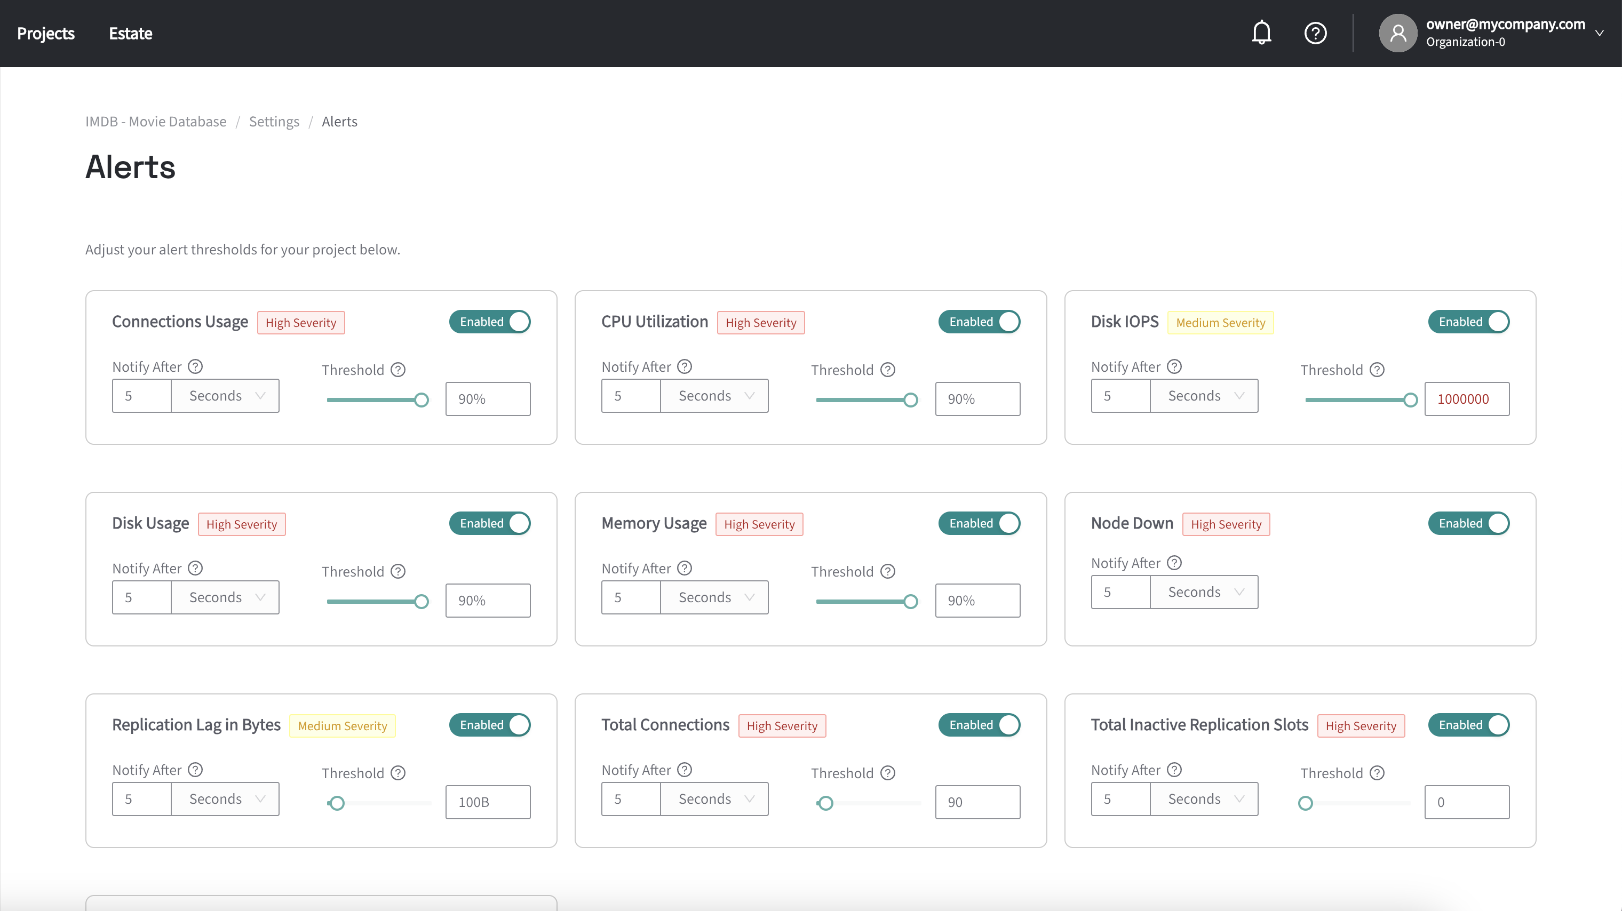Show Threshold help for CPU Utilization
Viewport: 1622px width, 911px height.
point(888,370)
